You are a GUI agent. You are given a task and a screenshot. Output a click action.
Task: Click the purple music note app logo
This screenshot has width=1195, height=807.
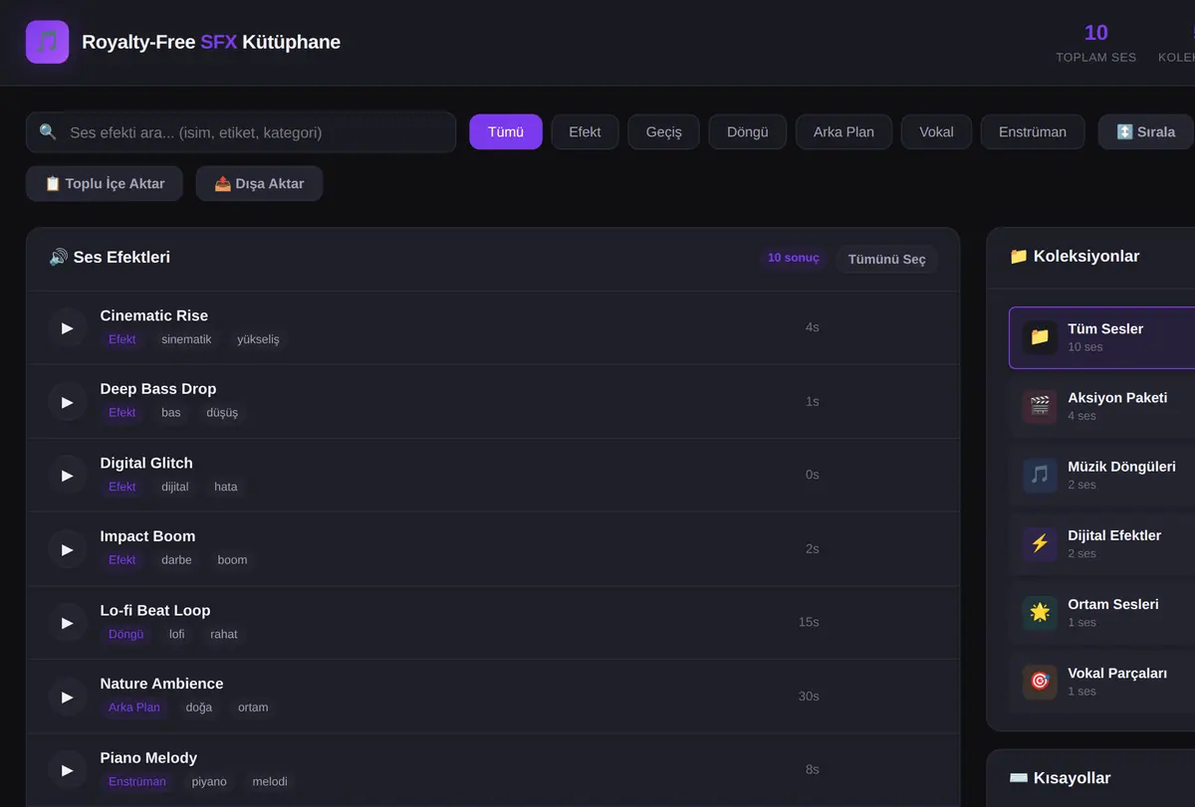47,42
